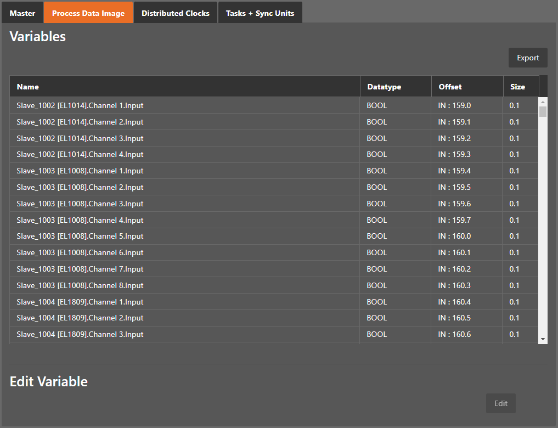Select Slave_1003 [EL1008].Channel 5.Input row
Image resolution: width=558 pixels, height=428 pixels.
(80, 236)
